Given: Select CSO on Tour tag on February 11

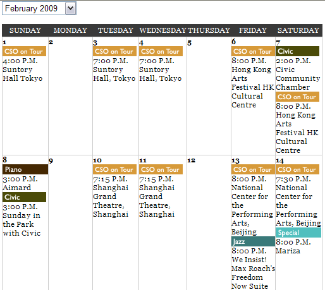Looking at the screenshot, I should pyautogui.click(x=161, y=169).
